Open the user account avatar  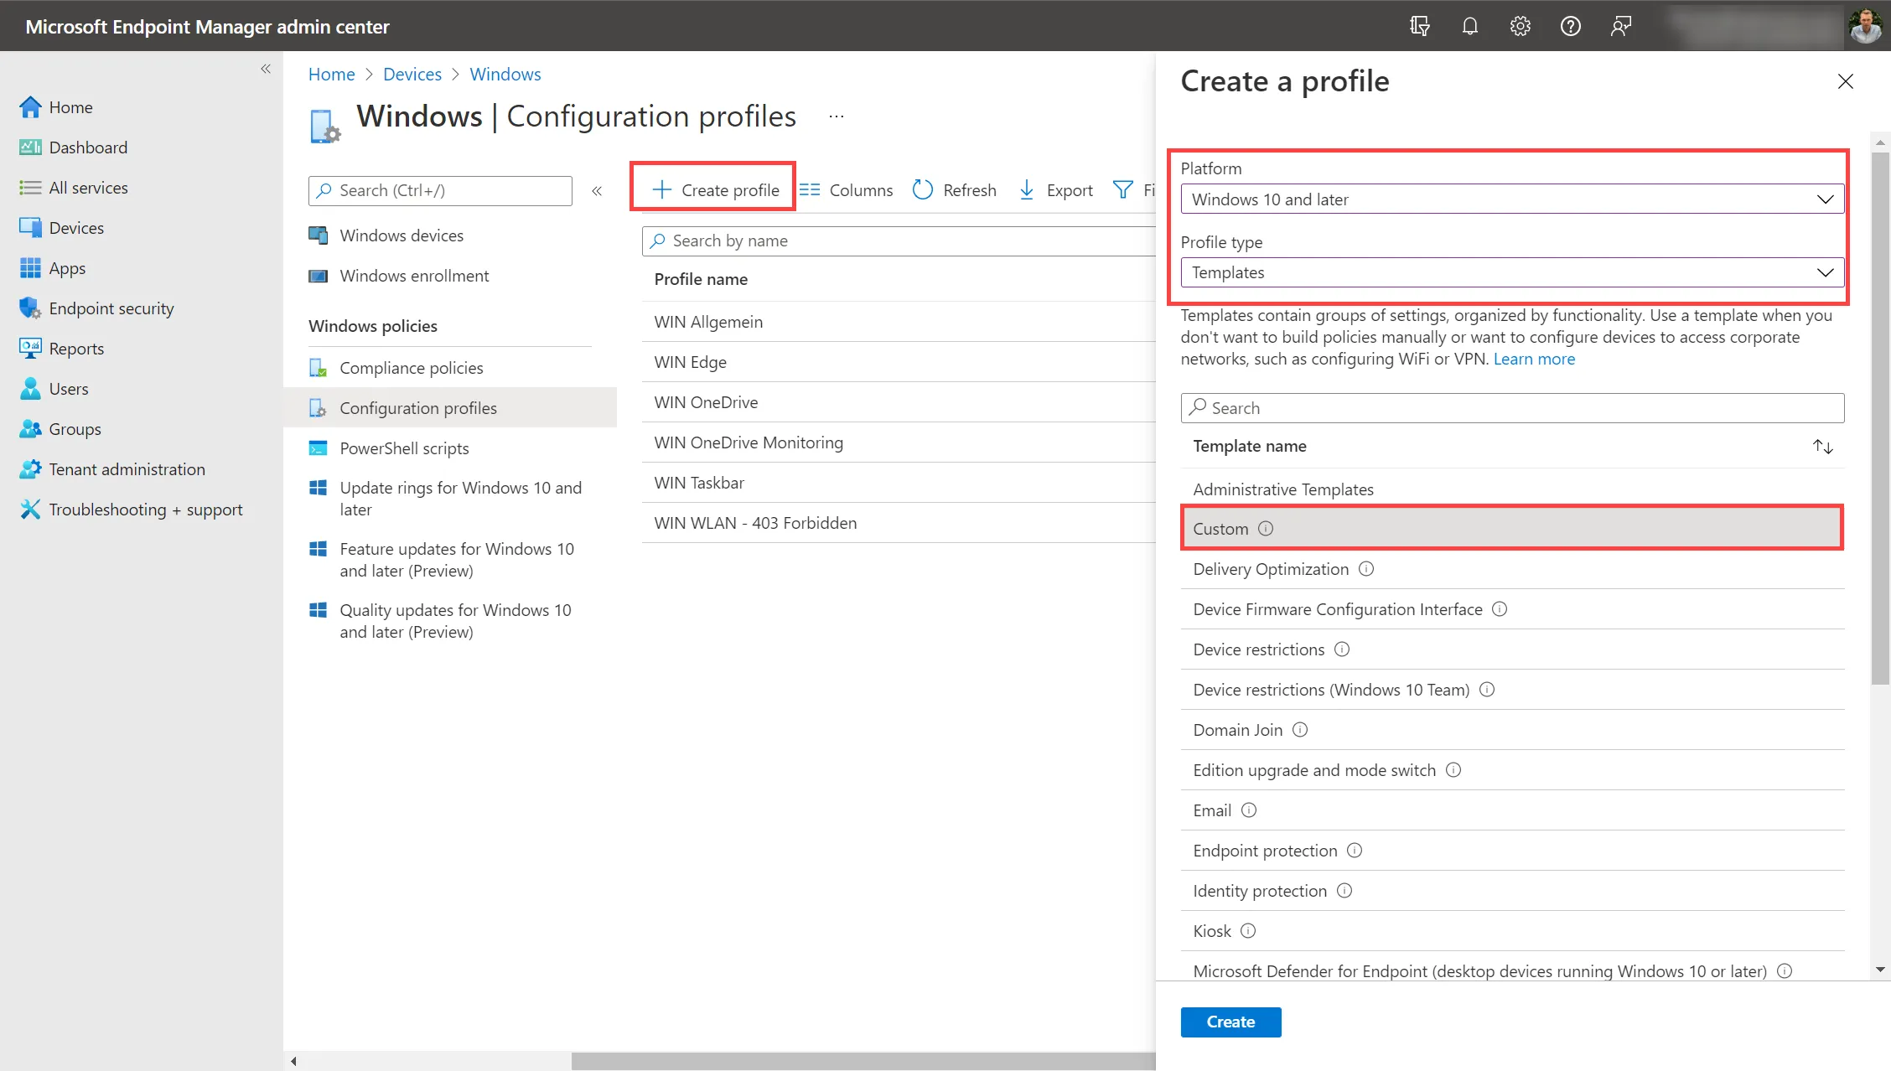(1865, 26)
